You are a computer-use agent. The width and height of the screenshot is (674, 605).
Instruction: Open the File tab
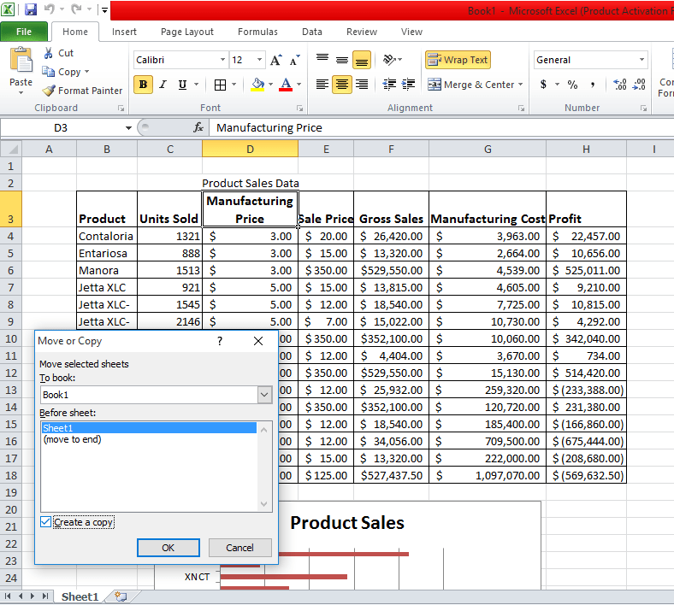pyautogui.click(x=24, y=32)
